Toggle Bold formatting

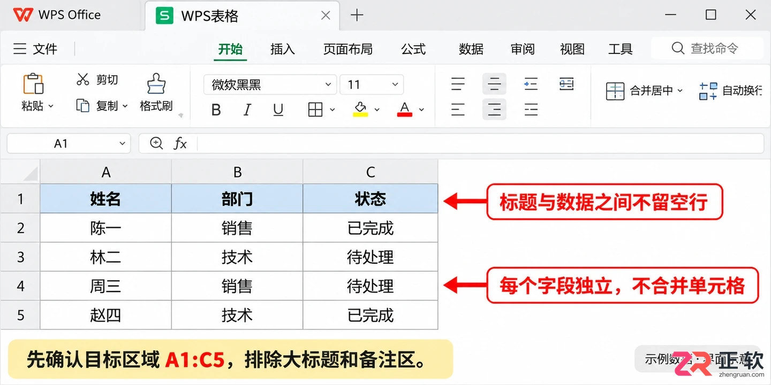tap(216, 110)
